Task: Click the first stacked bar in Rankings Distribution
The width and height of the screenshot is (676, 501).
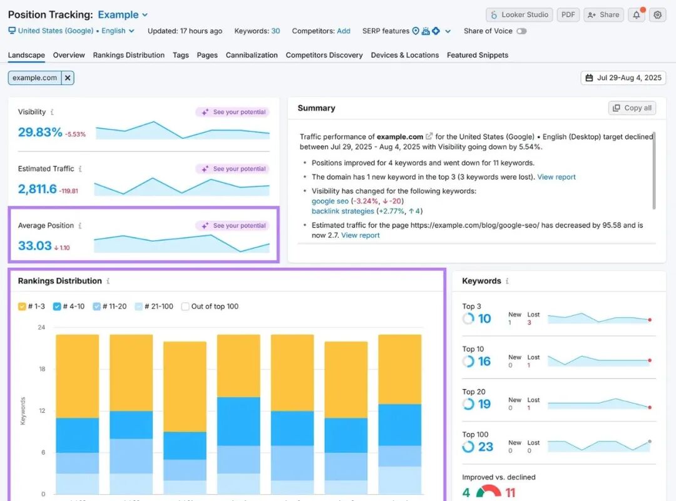Action: tap(78, 415)
